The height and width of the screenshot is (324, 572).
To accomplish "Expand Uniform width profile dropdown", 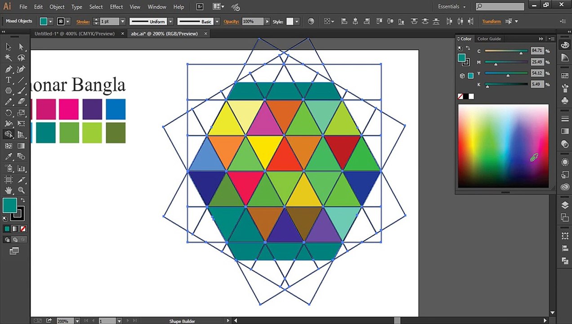I will tap(170, 22).
